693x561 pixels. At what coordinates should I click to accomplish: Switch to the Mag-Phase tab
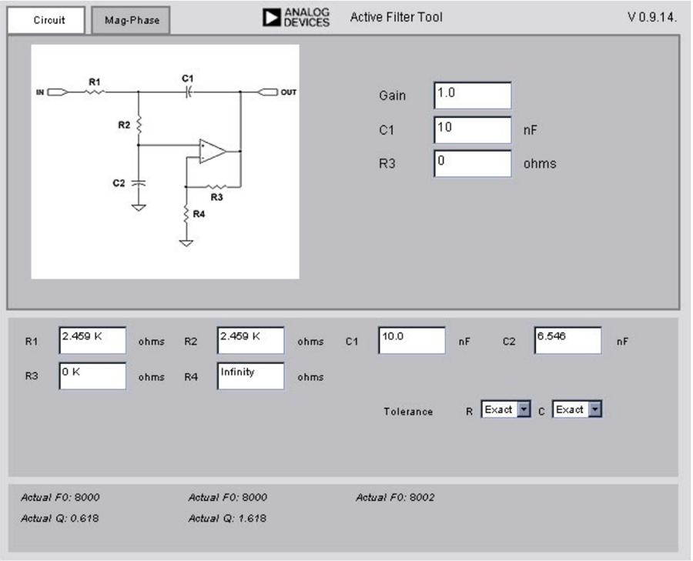(131, 20)
